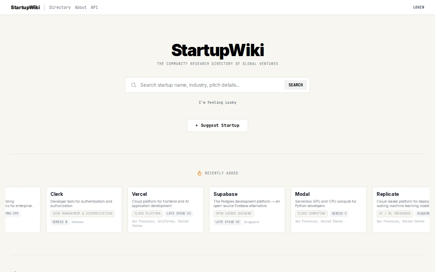Click the SEARCH button
This screenshot has height=272, width=435.
coord(296,85)
